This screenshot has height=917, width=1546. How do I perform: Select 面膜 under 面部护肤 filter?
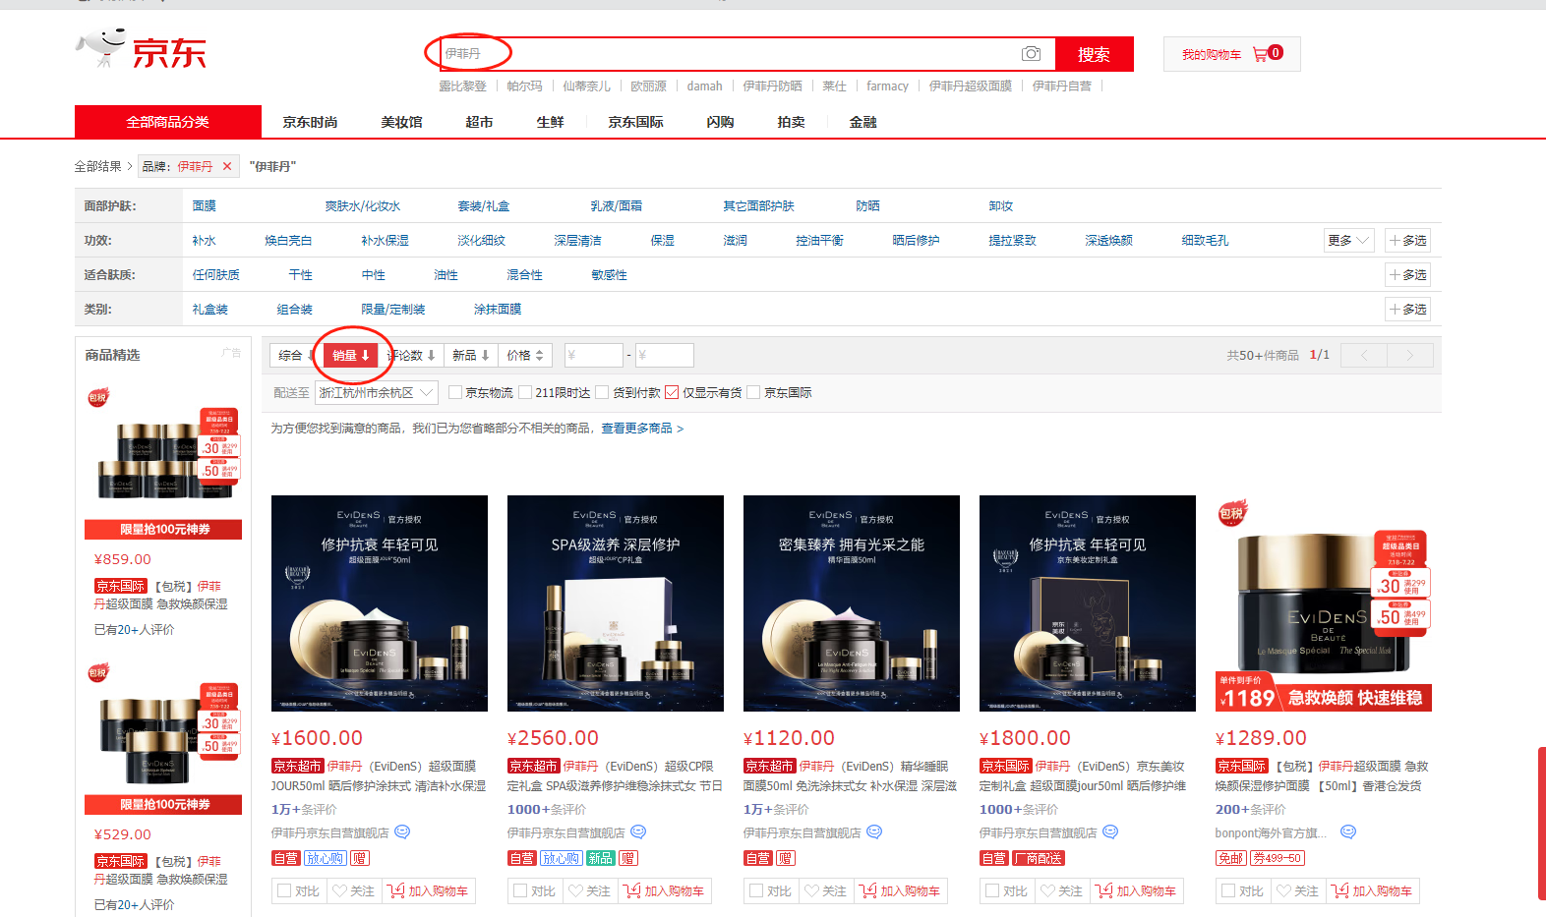[205, 206]
